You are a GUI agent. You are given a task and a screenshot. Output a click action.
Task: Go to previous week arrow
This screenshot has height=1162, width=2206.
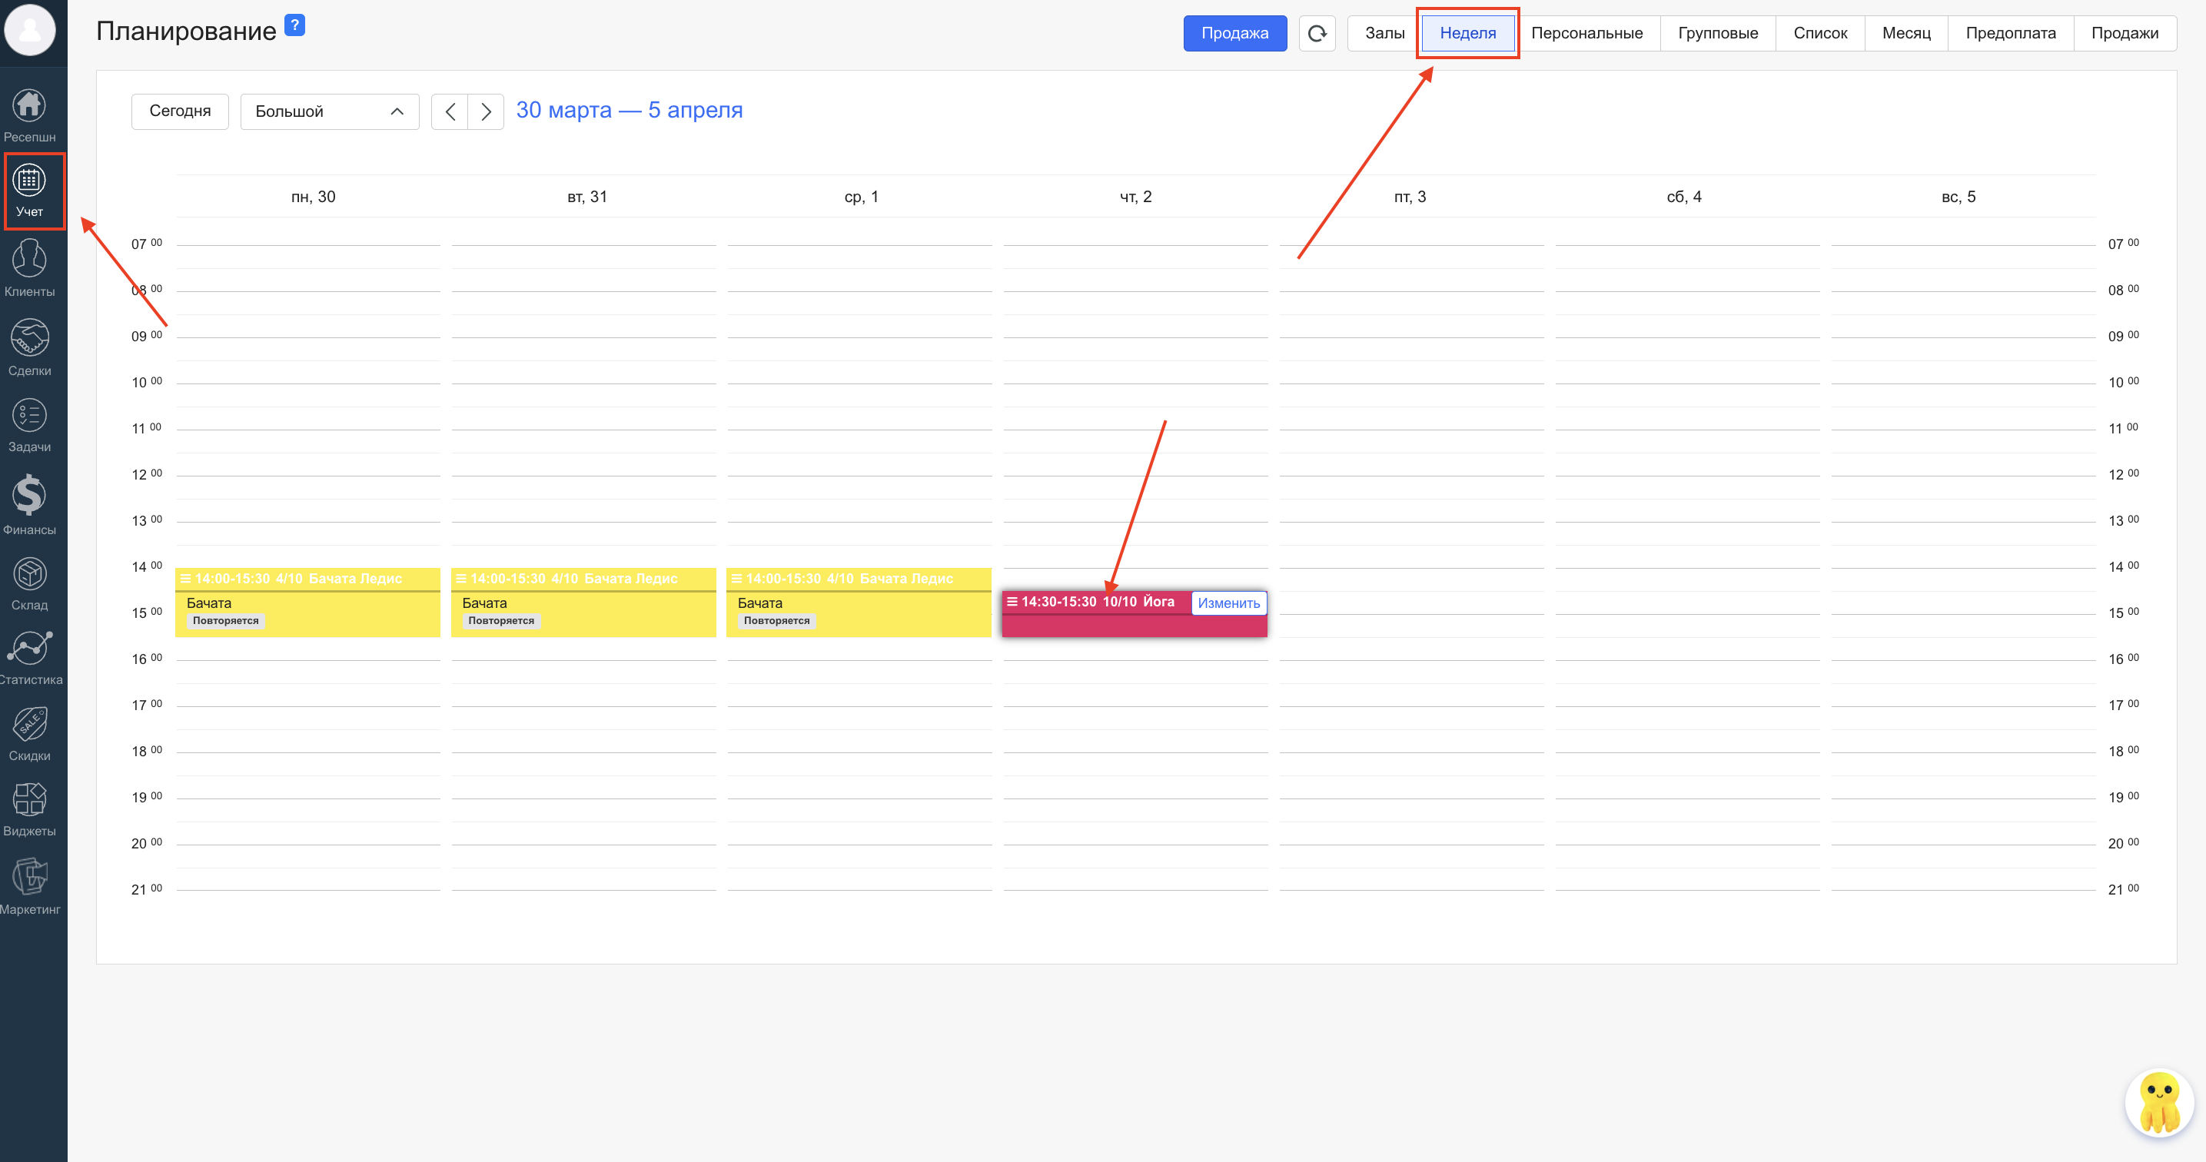[450, 111]
